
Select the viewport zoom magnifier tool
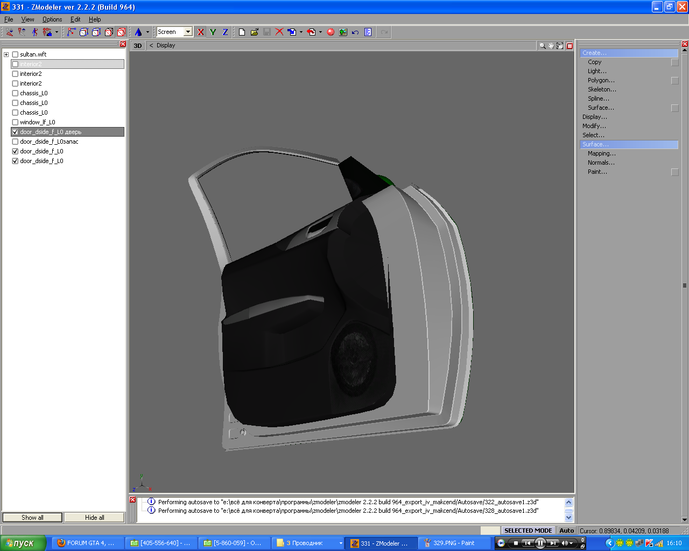click(x=542, y=46)
